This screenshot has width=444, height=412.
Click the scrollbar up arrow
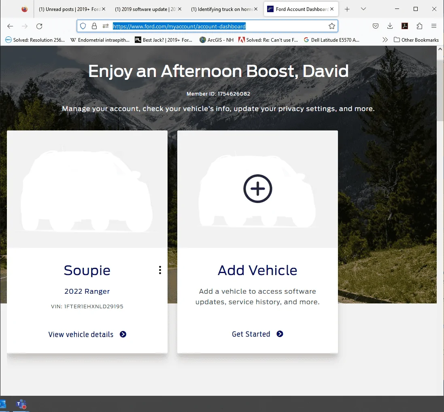click(x=440, y=49)
